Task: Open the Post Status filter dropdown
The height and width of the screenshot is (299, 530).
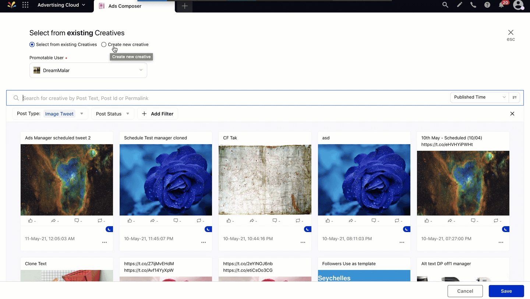Action: 113,114
